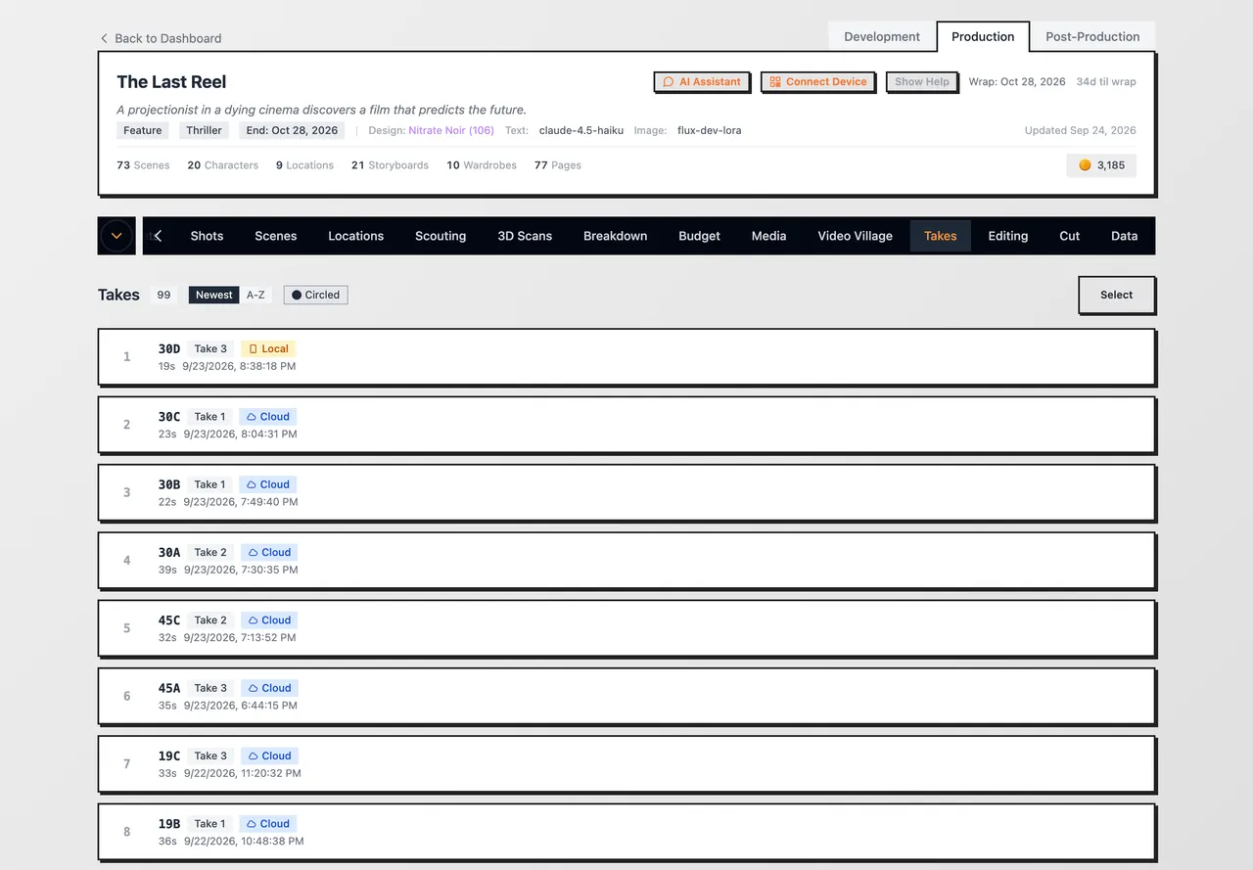Open the Shots section
This screenshot has height=870, width=1253.
pos(207,236)
